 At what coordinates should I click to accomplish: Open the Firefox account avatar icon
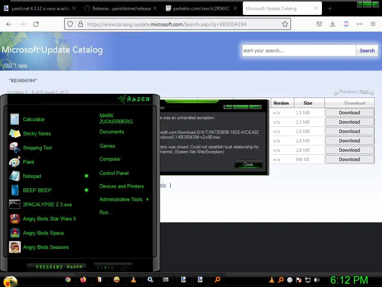tap(346, 24)
